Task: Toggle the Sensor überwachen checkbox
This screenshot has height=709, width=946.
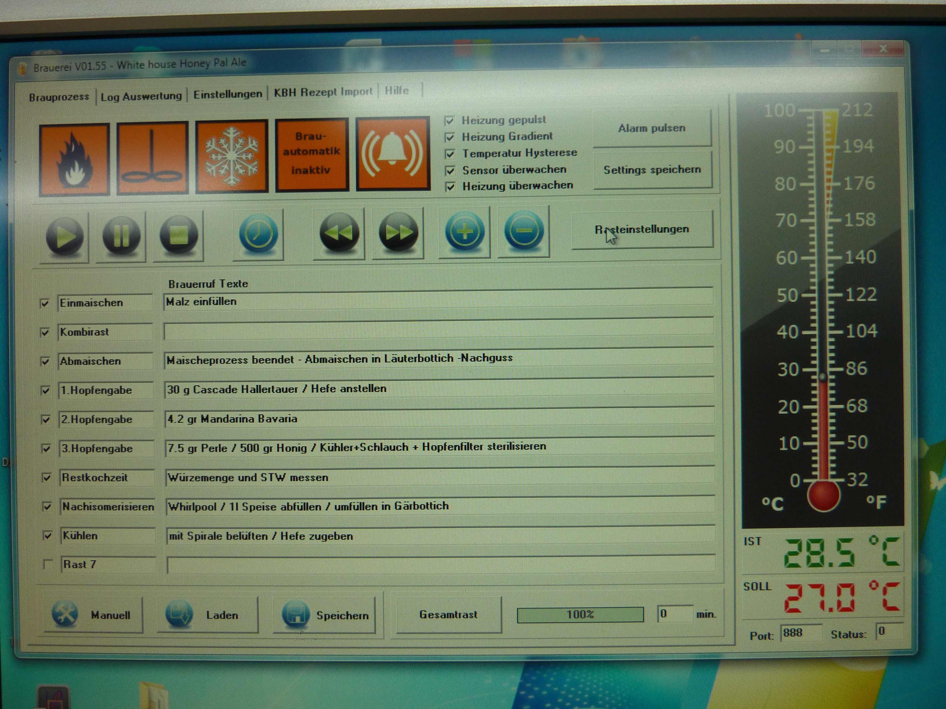Action: click(450, 171)
